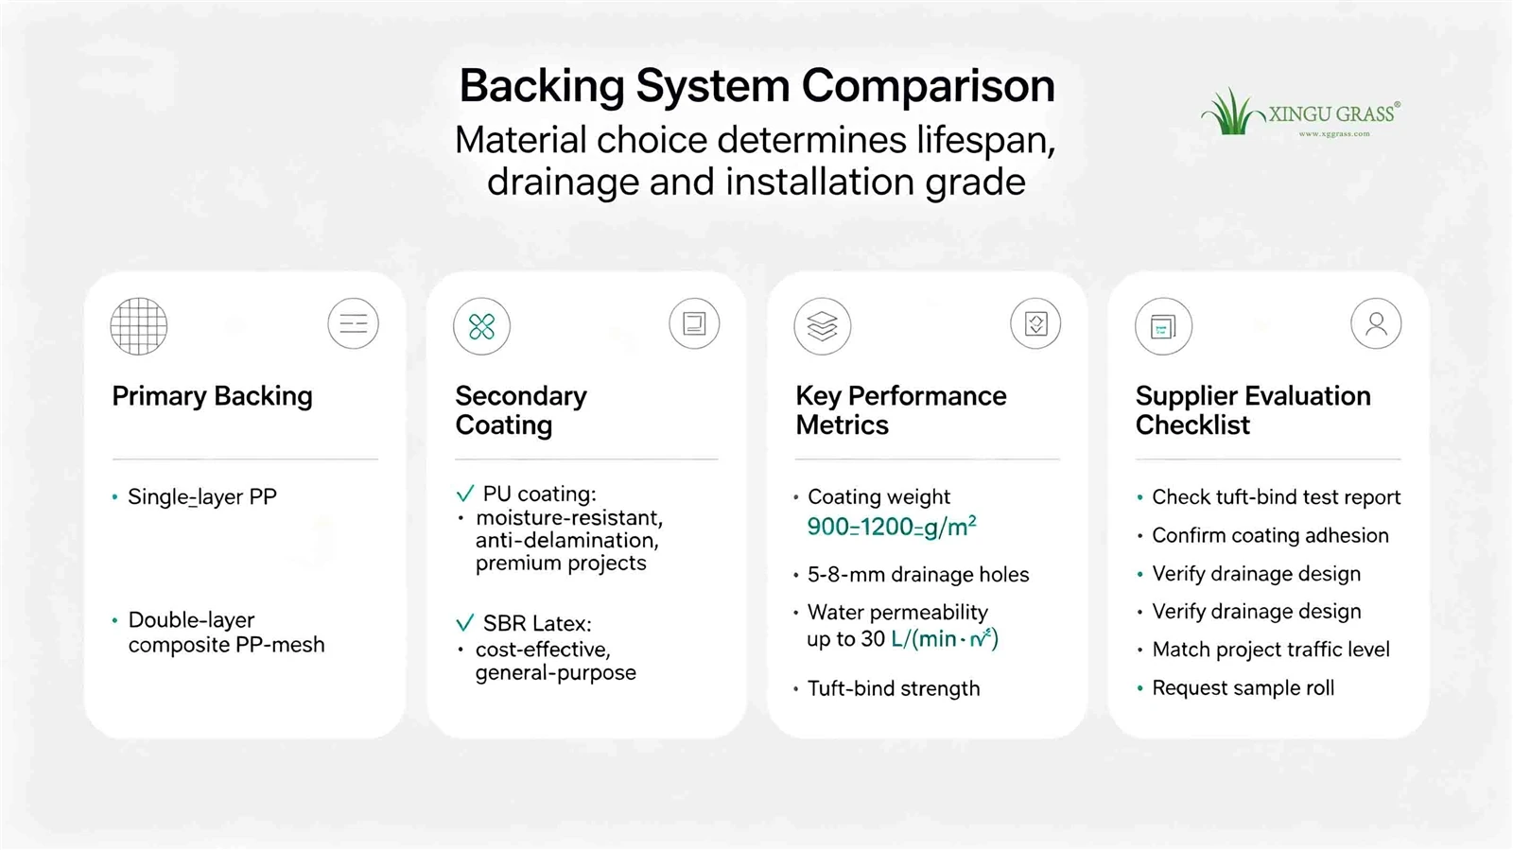1513x850 pixels.
Task: Select the Supplier Evaluation Checklist heading
Action: coord(1253,410)
